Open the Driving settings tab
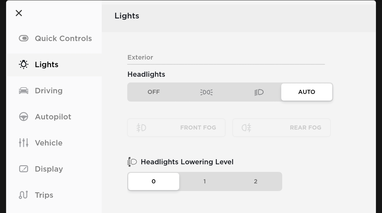This screenshot has width=382, height=213. point(49,91)
